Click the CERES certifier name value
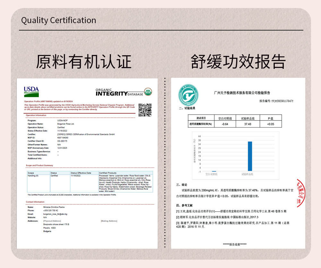 (x=86, y=134)
